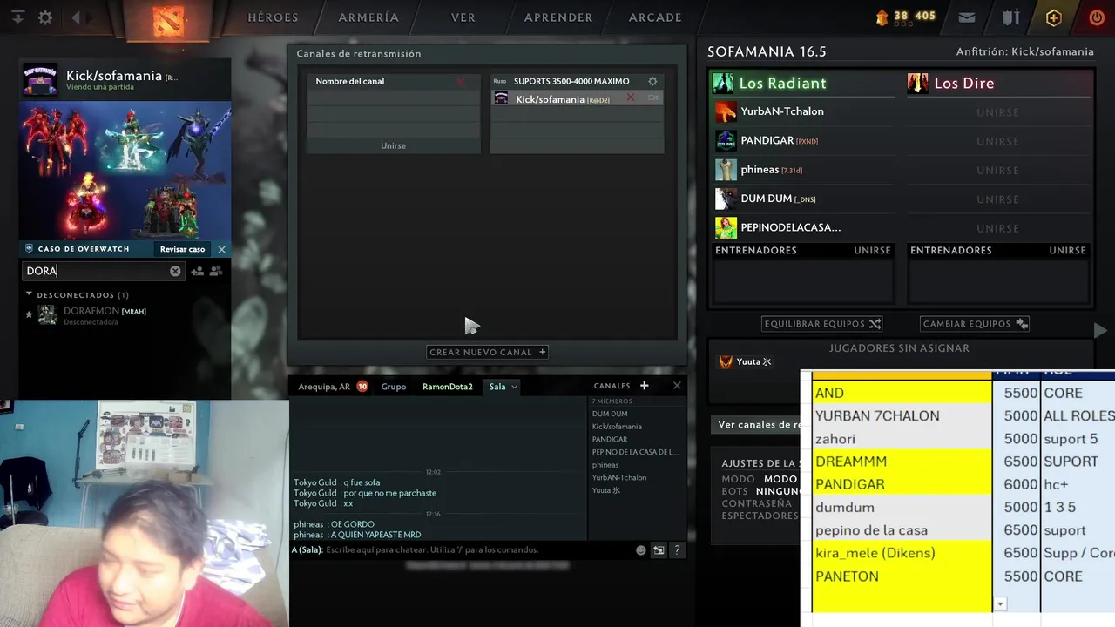Clear the DORA friend search text
Viewport: 1115px width, 627px height.
[175, 271]
